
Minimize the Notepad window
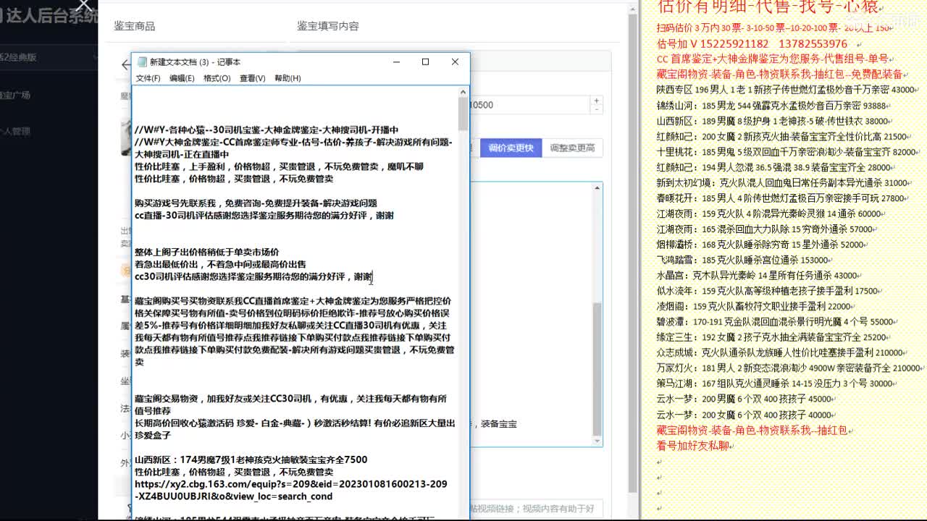click(x=396, y=62)
